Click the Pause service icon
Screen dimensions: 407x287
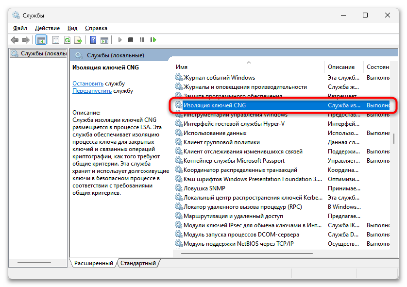click(x=142, y=40)
